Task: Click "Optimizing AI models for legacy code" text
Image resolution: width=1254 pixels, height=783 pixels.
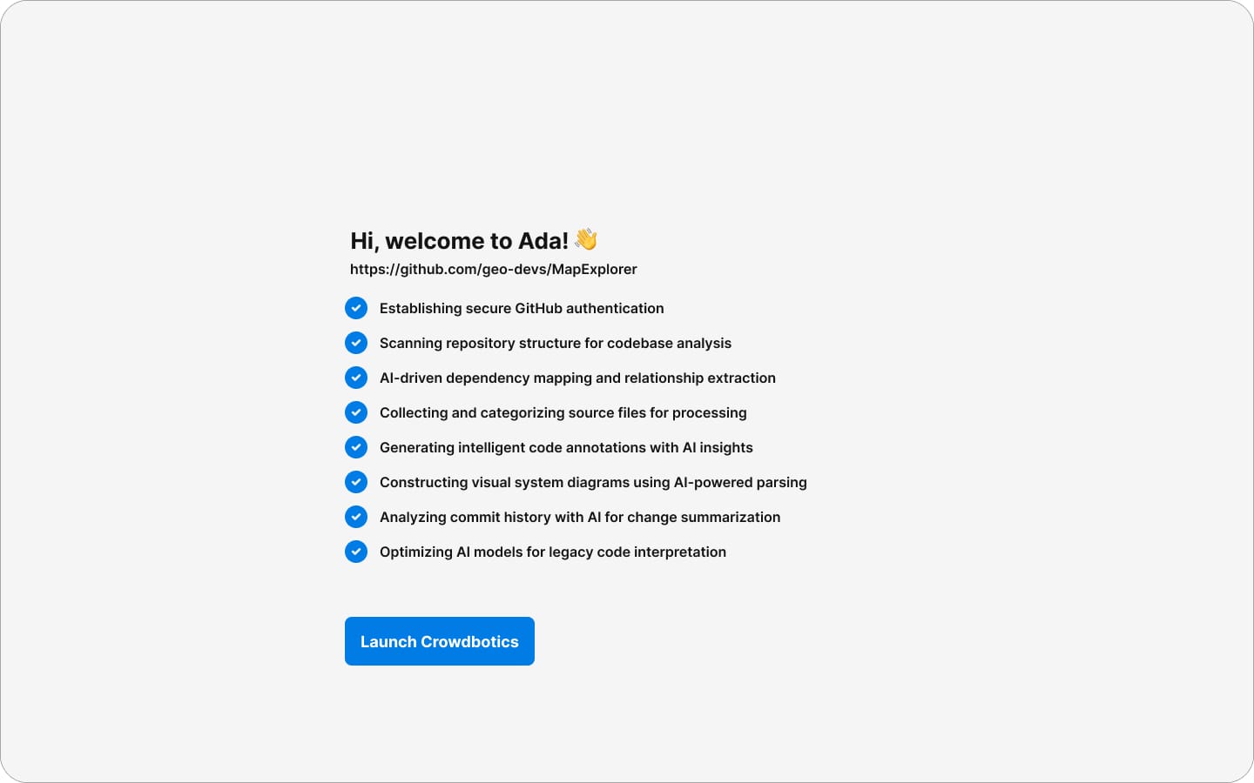Action: [x=553, y=552]
